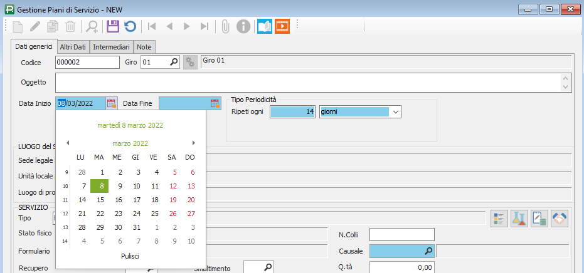Click the blue Undo arrow icon
This screenshot has height=273, width=584.
click(x=130, y=26)
